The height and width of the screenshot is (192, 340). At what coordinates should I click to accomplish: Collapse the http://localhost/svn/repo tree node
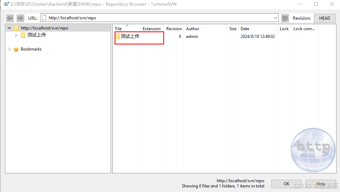pyautogui.click(x=9, y=28)
